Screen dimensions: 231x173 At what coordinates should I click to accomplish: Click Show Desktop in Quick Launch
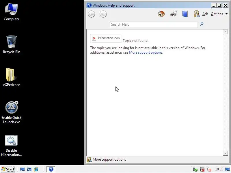tap(23, 169)
